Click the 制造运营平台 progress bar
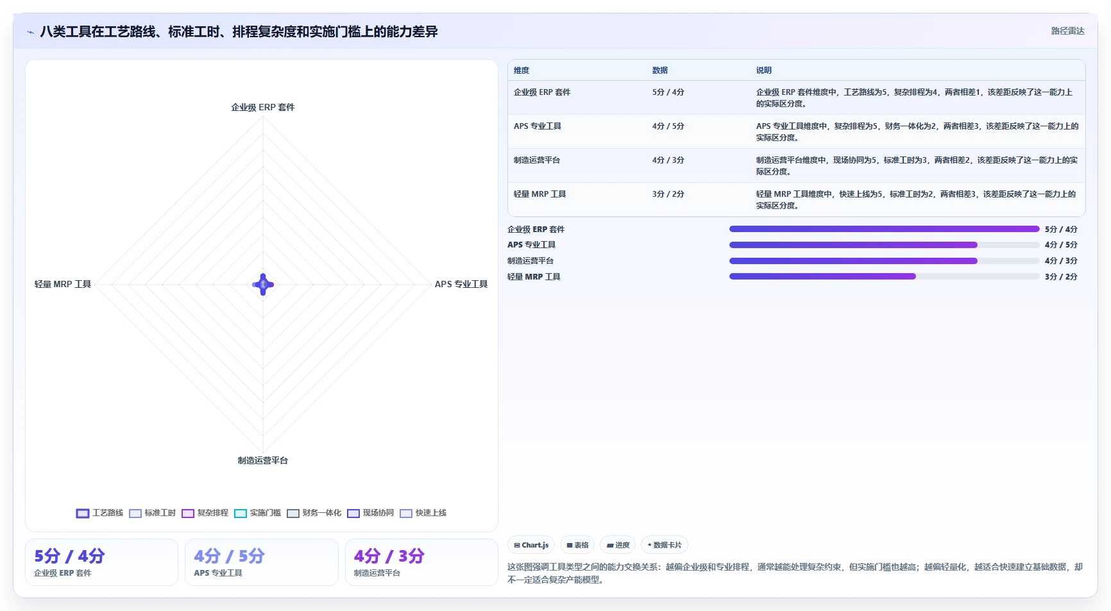 (884, 261)
